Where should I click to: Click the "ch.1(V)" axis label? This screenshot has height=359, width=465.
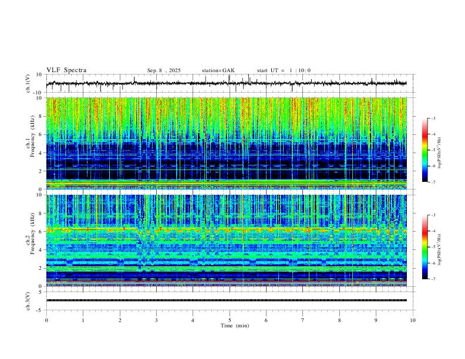point(28,83)
